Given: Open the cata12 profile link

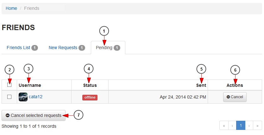Looking at the screenshot, I should (35, 97).
